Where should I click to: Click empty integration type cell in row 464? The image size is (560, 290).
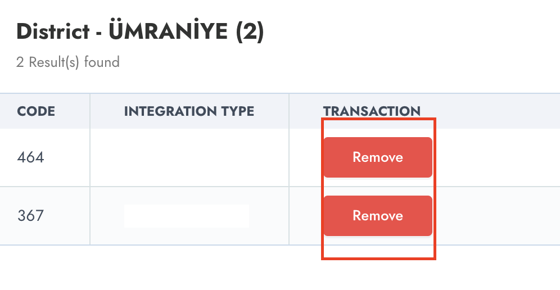(189, 157)
